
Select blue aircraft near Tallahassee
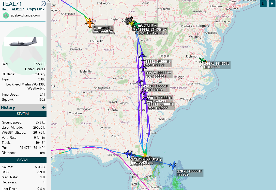click(127, 154)
